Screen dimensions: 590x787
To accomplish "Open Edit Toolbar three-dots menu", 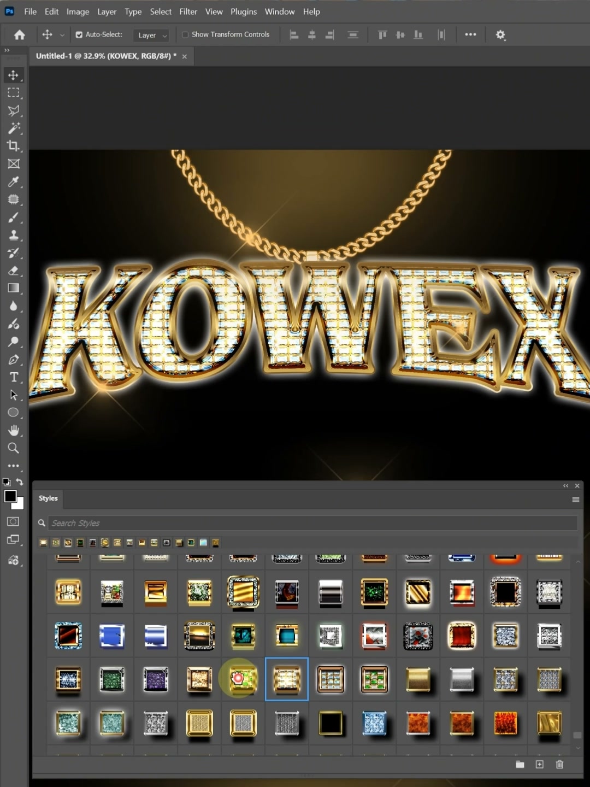I will [x=14, y=466].
